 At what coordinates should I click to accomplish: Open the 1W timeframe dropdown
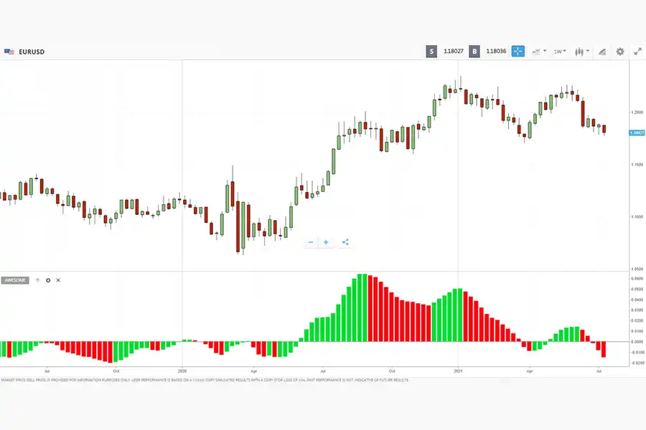(559, 52)
